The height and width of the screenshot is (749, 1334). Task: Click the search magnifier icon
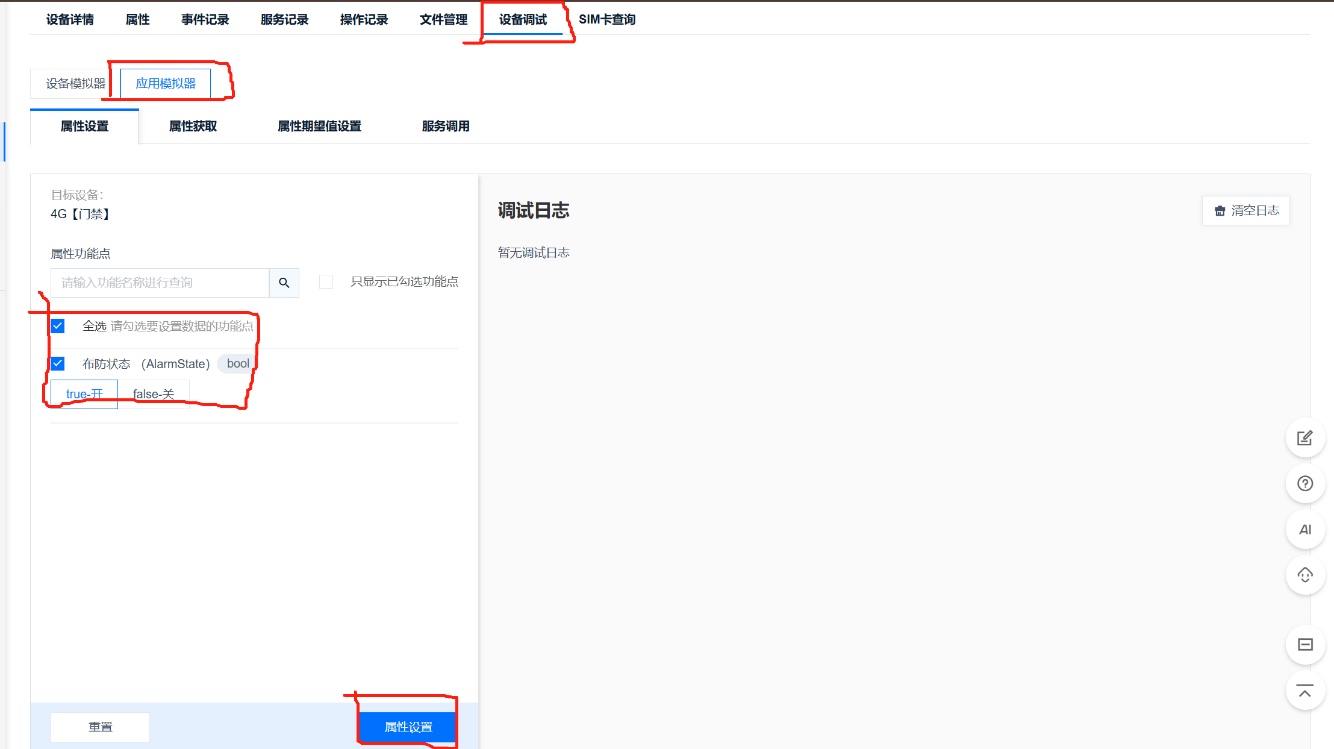(284, 283)
